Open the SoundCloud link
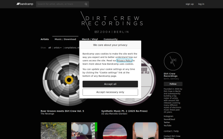The width and height of the screenshot is (223, 139). 169,119
